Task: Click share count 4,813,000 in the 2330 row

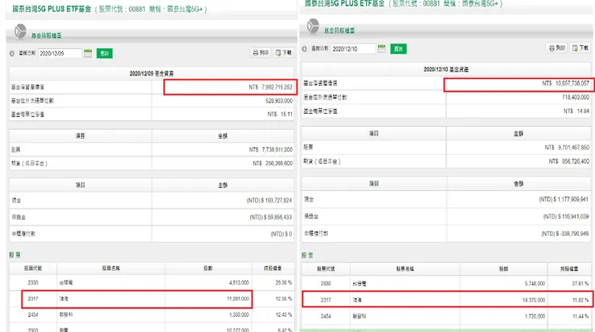Action: click(x=239, y=283)
